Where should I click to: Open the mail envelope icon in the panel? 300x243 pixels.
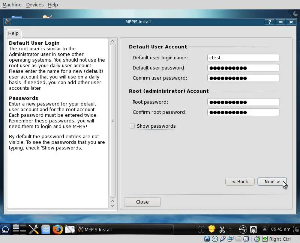(70, 229)
